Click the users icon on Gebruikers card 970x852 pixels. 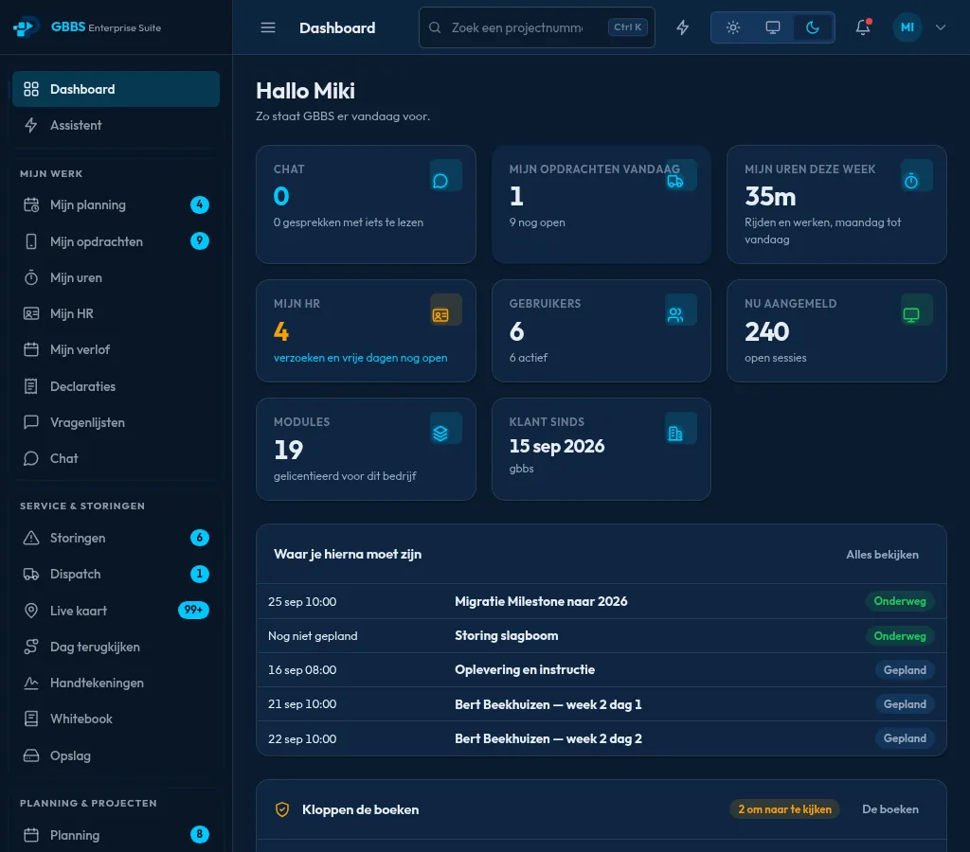[x=675, y=315]
